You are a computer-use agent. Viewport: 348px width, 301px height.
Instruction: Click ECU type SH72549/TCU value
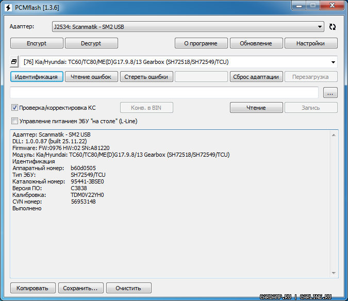[88, 175]
